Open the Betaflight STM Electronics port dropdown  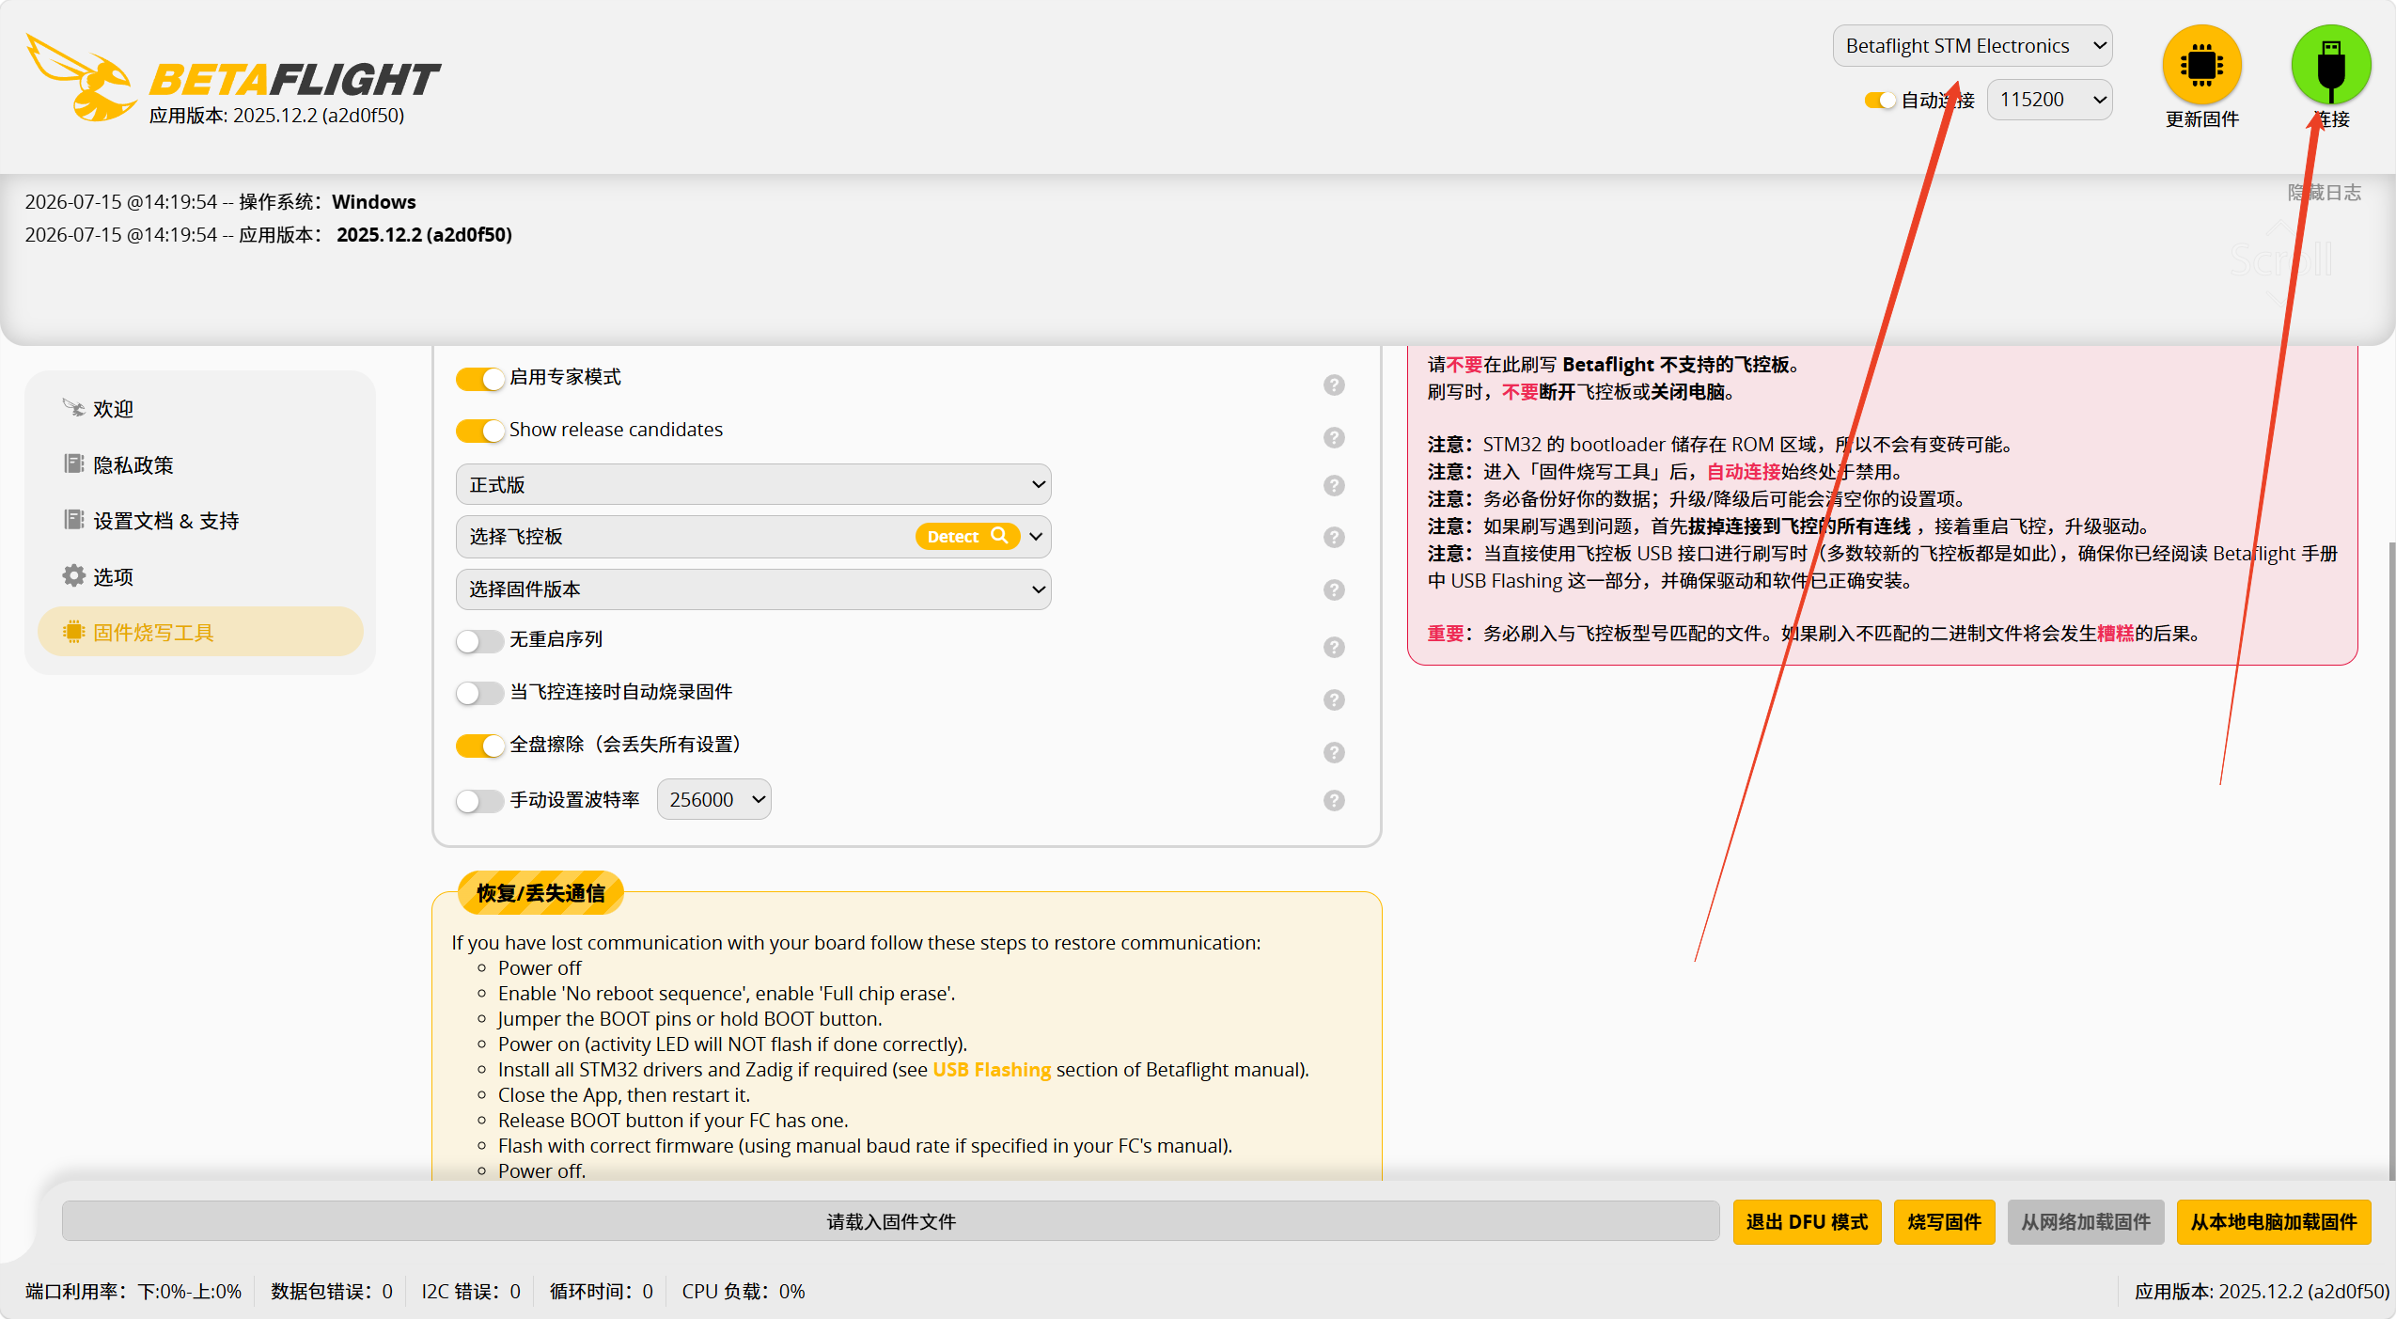click(x=1972, y=46)
